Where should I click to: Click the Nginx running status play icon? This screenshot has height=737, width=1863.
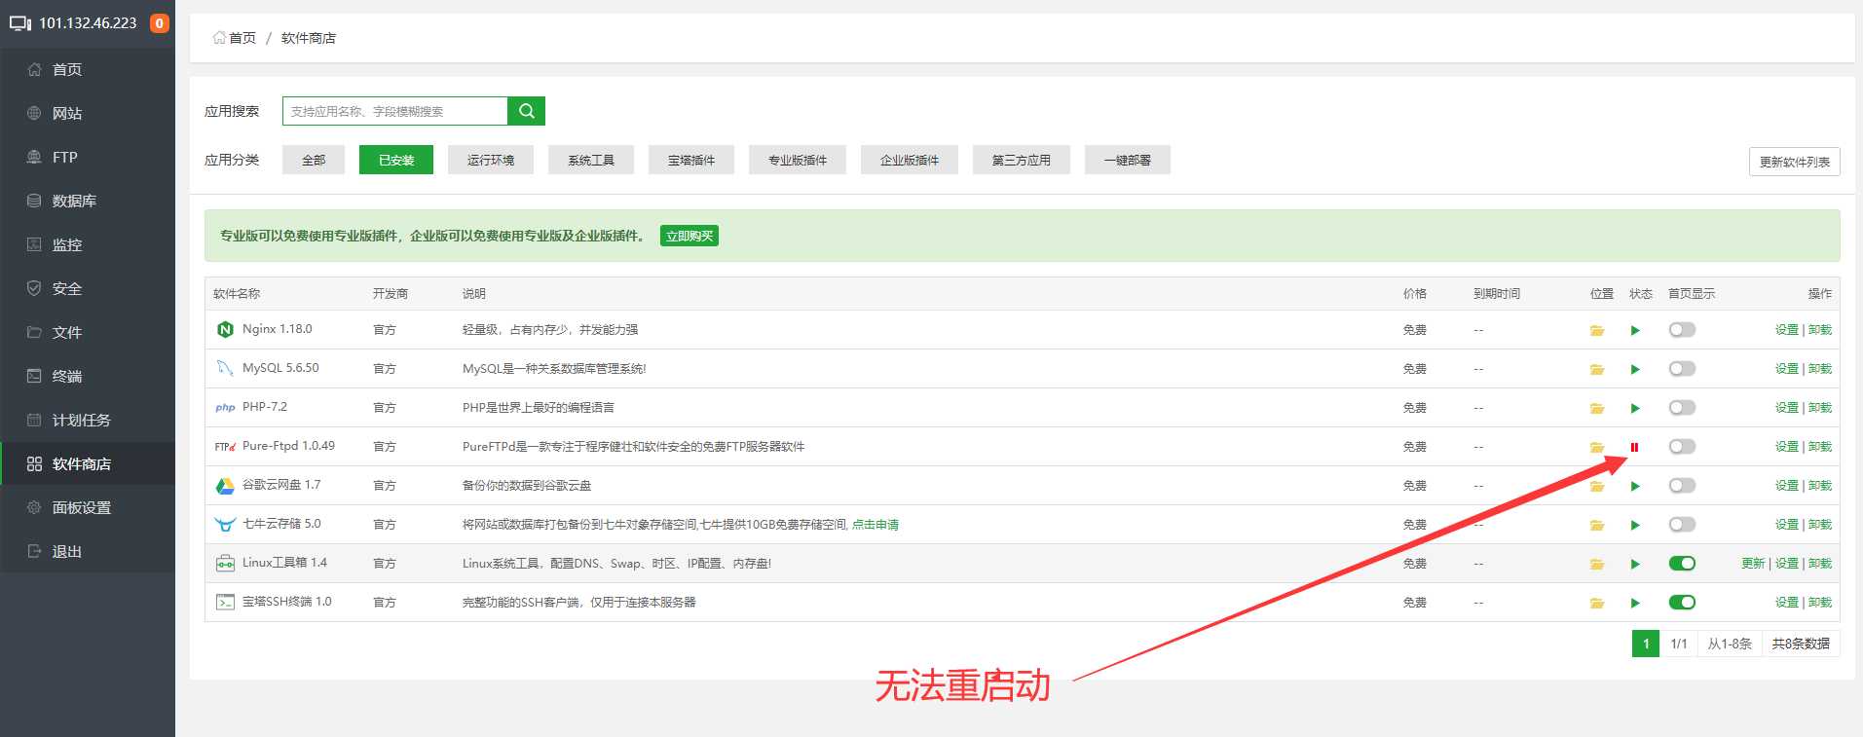(x=1635, y=330)
